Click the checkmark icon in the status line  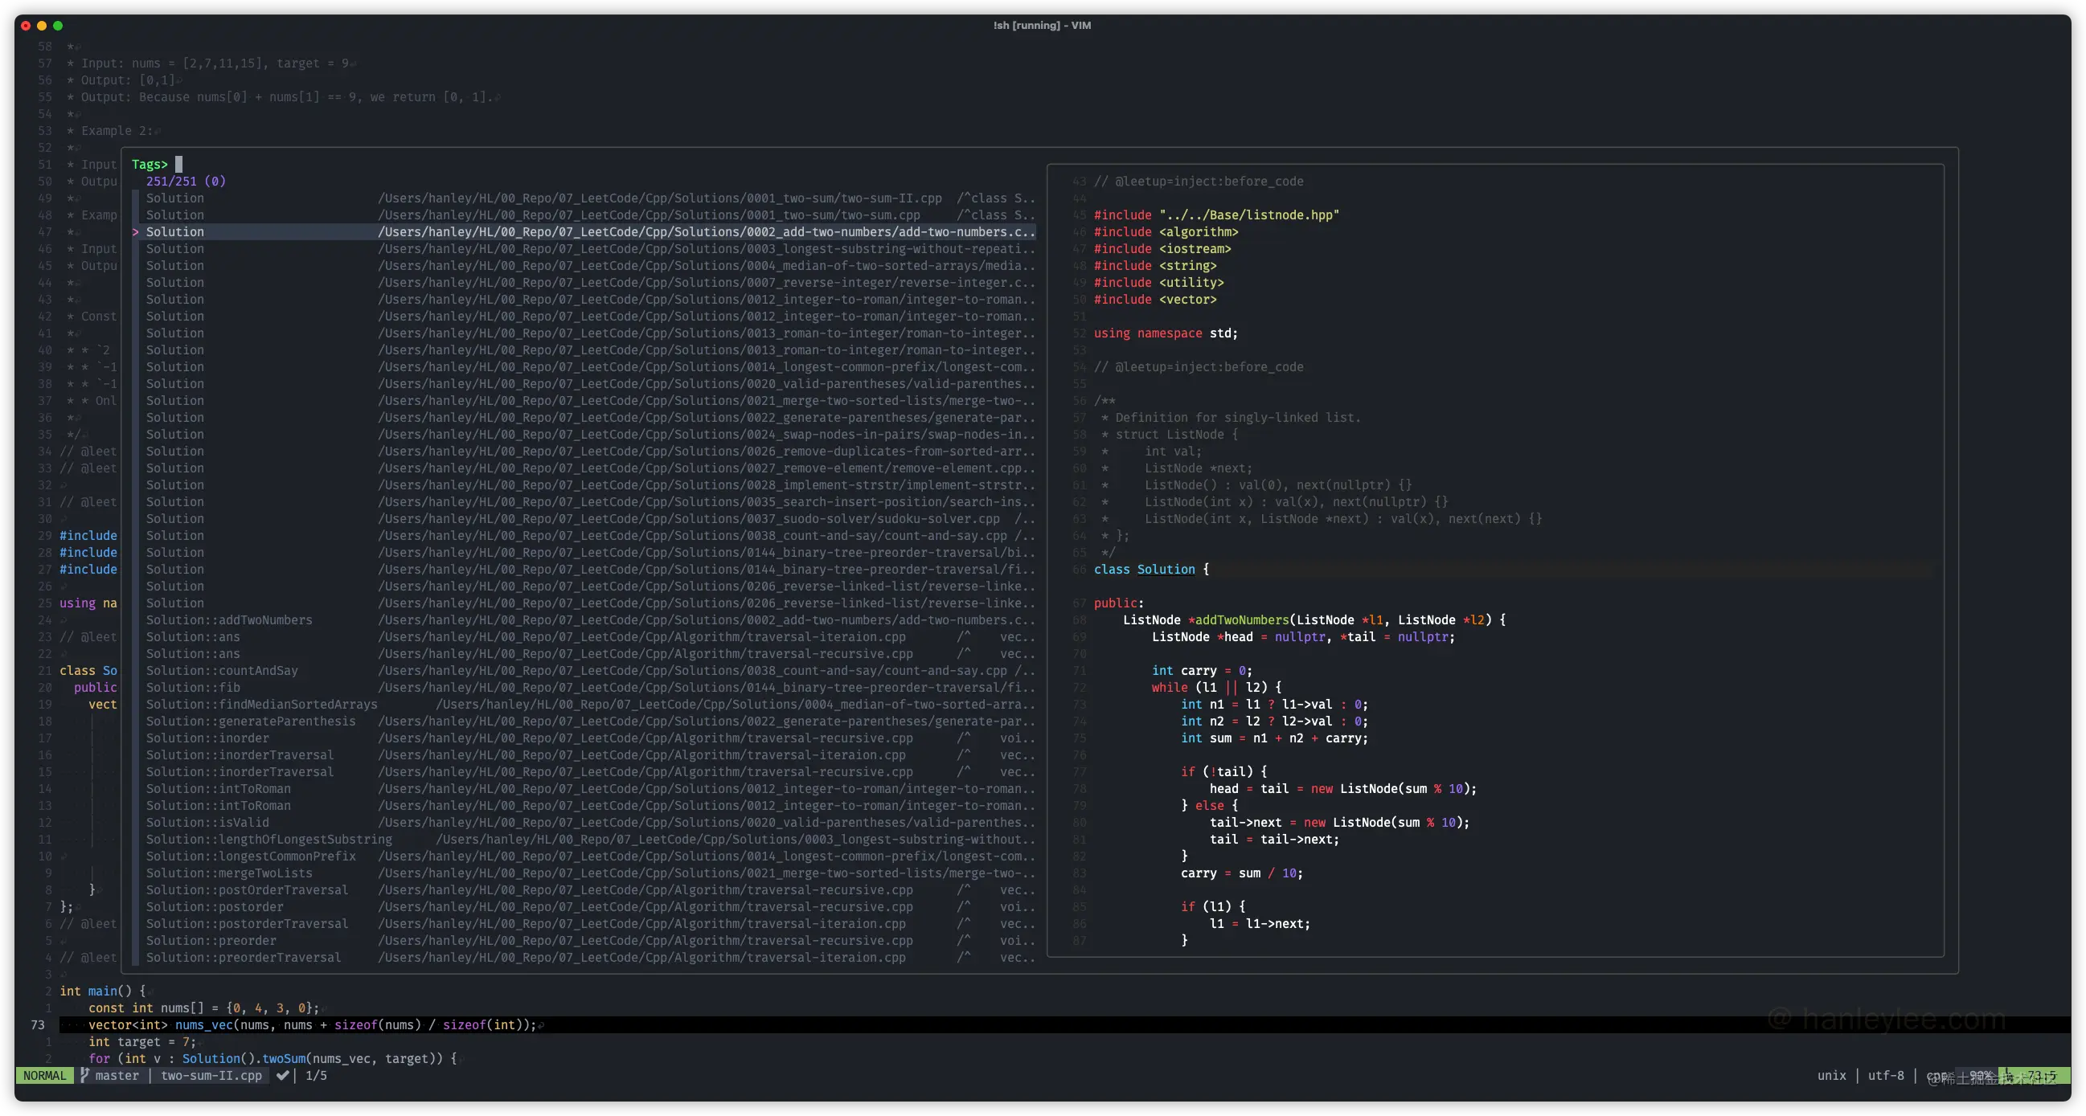(x=283, y=1075)
